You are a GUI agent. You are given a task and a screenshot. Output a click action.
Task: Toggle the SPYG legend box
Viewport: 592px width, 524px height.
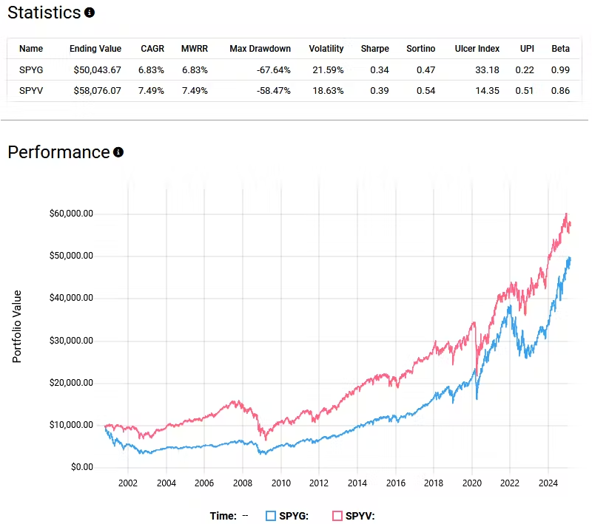(271, 516)
